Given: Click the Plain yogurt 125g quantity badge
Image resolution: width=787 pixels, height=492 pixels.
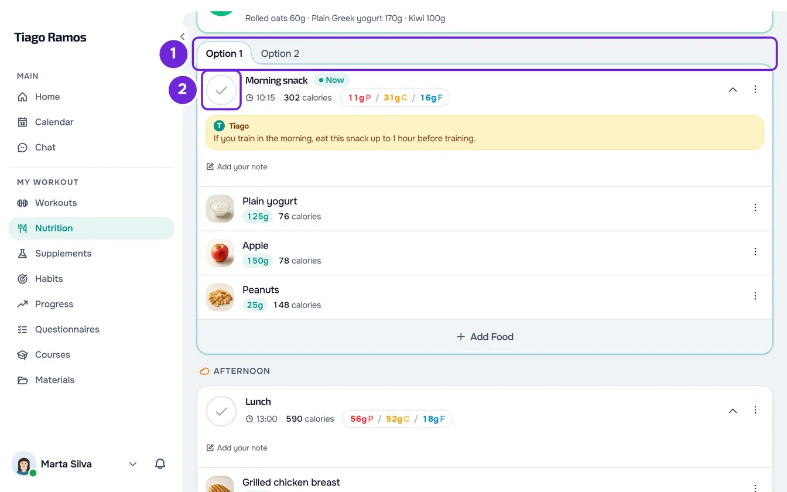Looking at the screenshot, I should (x=258, y=217).
